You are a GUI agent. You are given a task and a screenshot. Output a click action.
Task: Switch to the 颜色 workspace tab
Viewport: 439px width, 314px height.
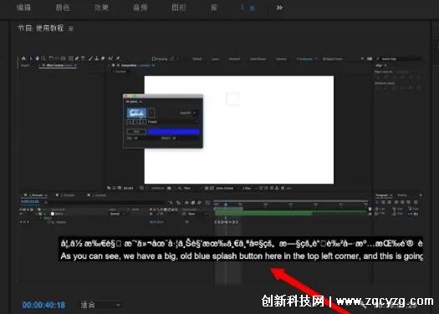pyautogui.click(x=62, y=8)
